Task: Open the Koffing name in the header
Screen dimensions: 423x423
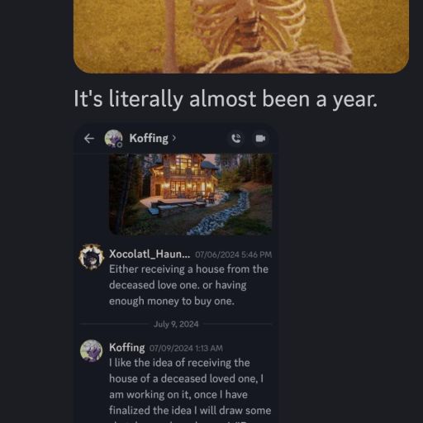Action: click(x=149, y=138)
